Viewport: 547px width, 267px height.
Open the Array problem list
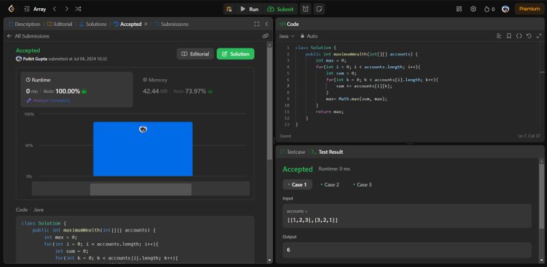36,9
